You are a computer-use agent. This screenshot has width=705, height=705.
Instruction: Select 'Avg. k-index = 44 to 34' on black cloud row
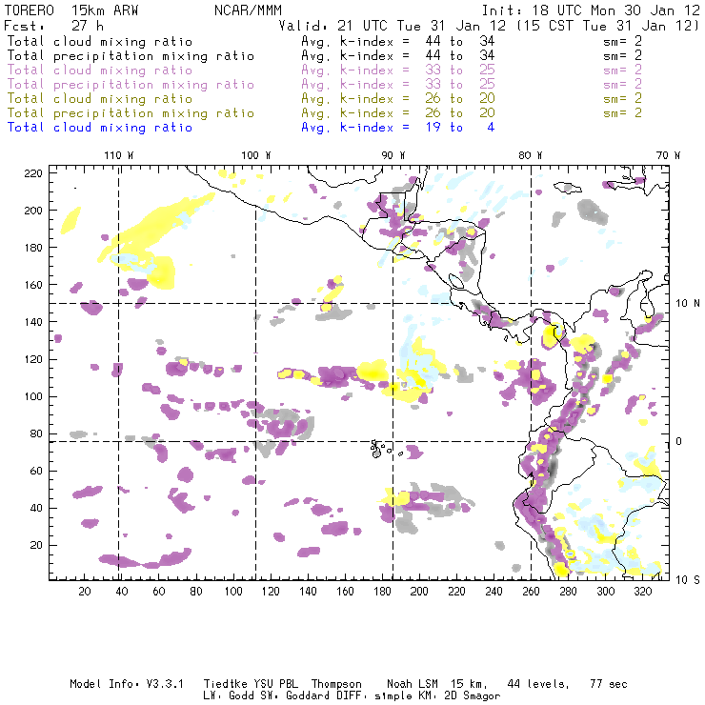coord(398,41)
